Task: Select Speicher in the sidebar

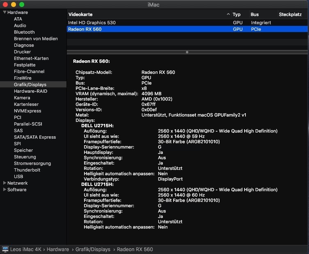Action: pyautogui.click(x=23, y=150)
